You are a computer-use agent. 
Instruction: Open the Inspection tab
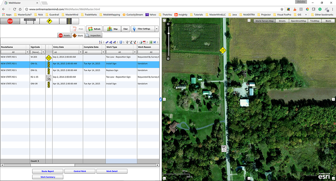93,35
